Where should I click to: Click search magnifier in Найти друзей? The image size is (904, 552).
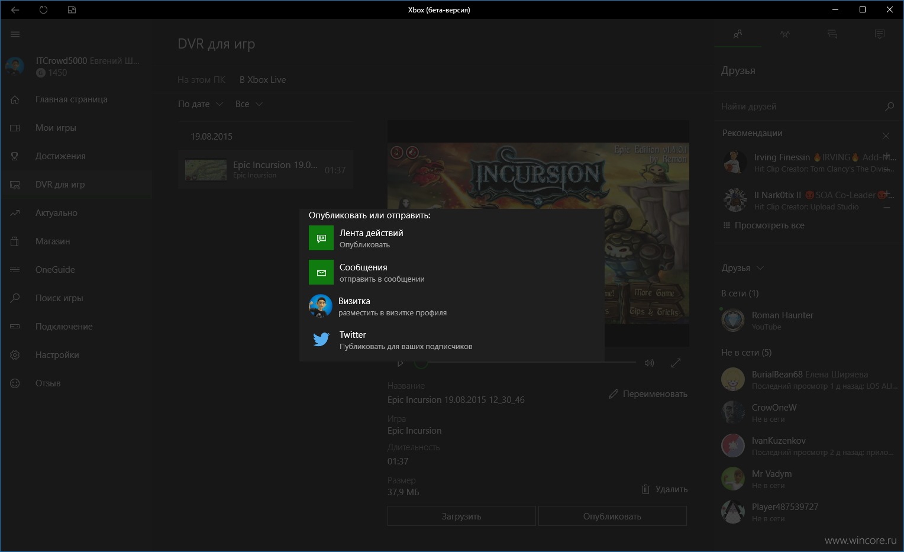pyautogui.click(x=889, y=106)
